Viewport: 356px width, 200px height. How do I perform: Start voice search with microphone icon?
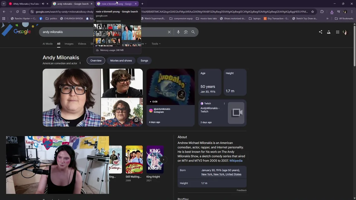click(x=178, y=32)
